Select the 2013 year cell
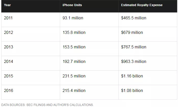Image resolution: width=178 pixels, height=107 pixels. 8,47
